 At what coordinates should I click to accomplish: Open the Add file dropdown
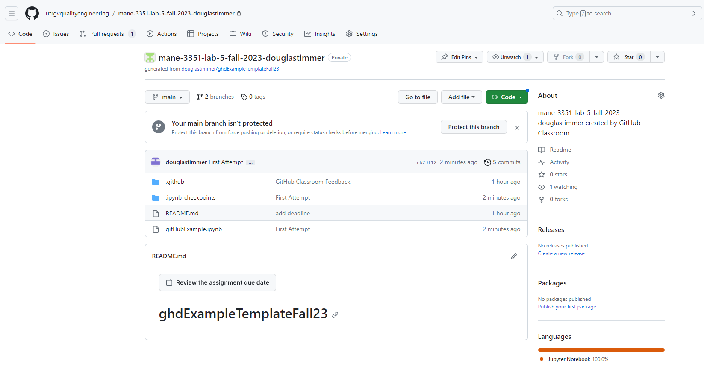click(461, 97)
